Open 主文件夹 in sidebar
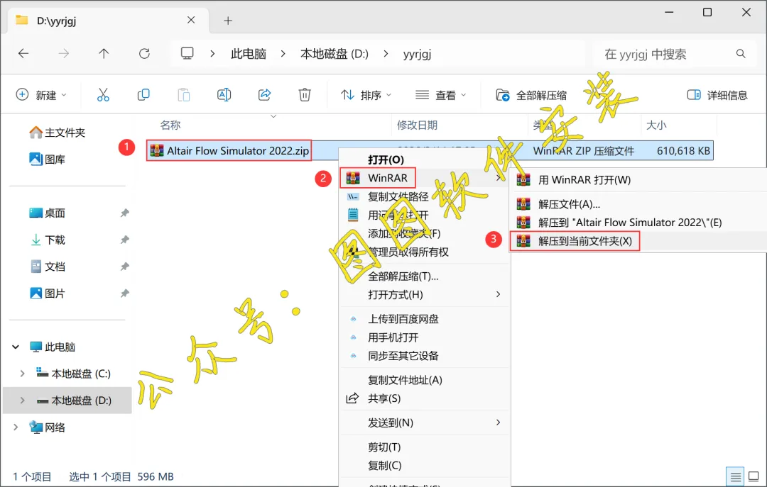767x487 pixels. (x=57, y=133)
